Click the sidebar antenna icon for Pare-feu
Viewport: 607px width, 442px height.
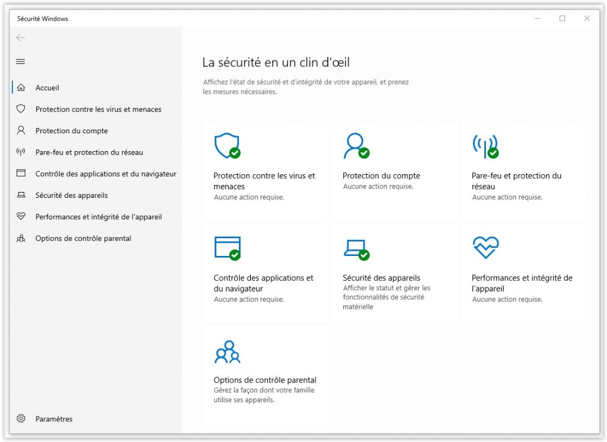(x=21, y=152)
